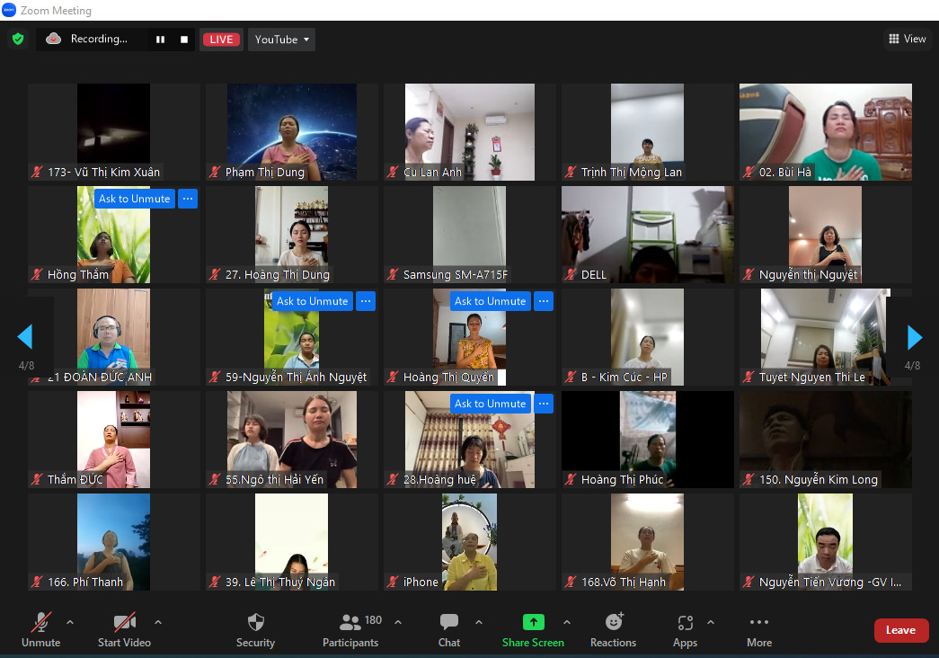Open the View layout menu

(x=908, y=39)
